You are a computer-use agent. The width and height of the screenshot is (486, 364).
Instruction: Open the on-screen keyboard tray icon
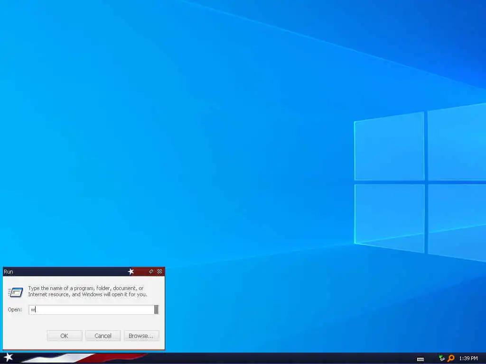[421, 359]
